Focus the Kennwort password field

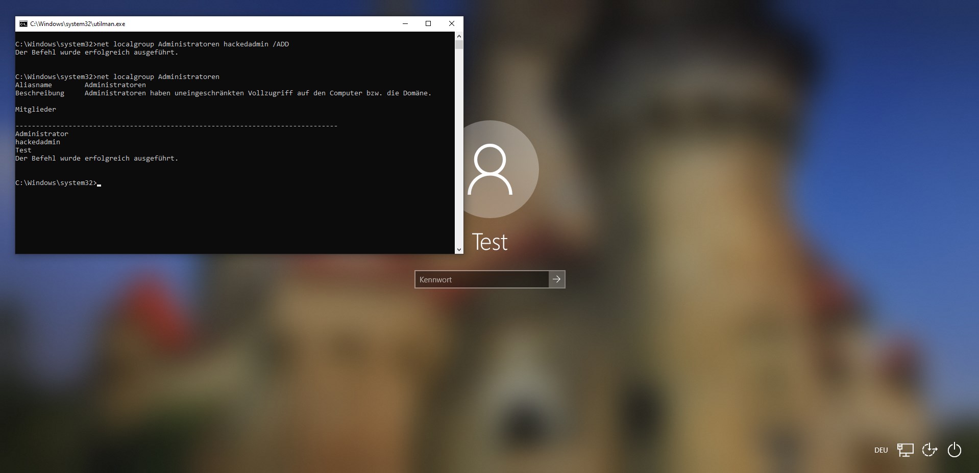click(x=482, y=279)
